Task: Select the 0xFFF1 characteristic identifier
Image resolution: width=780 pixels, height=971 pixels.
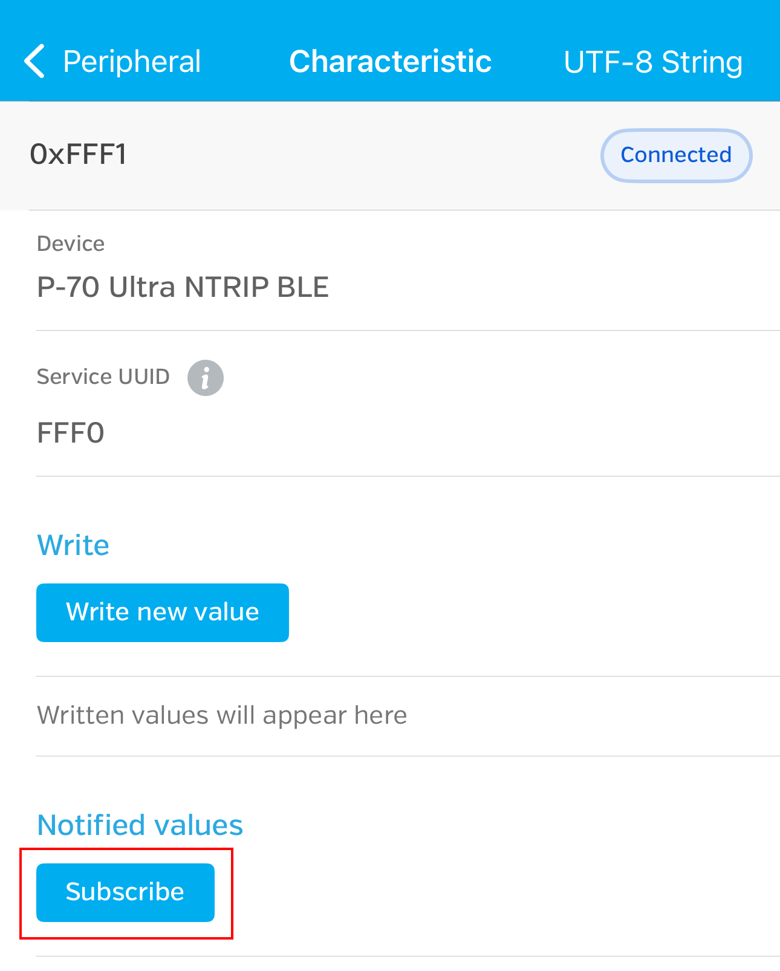Action: click(x=79, y=154)
